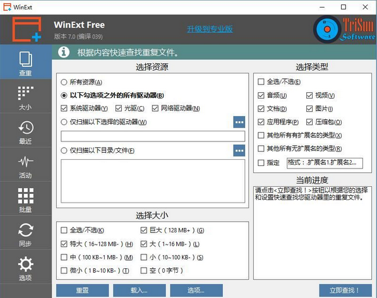
Task: Check 中 (100 KB~1 MB-) size checkbox
Action: point(64,257)
